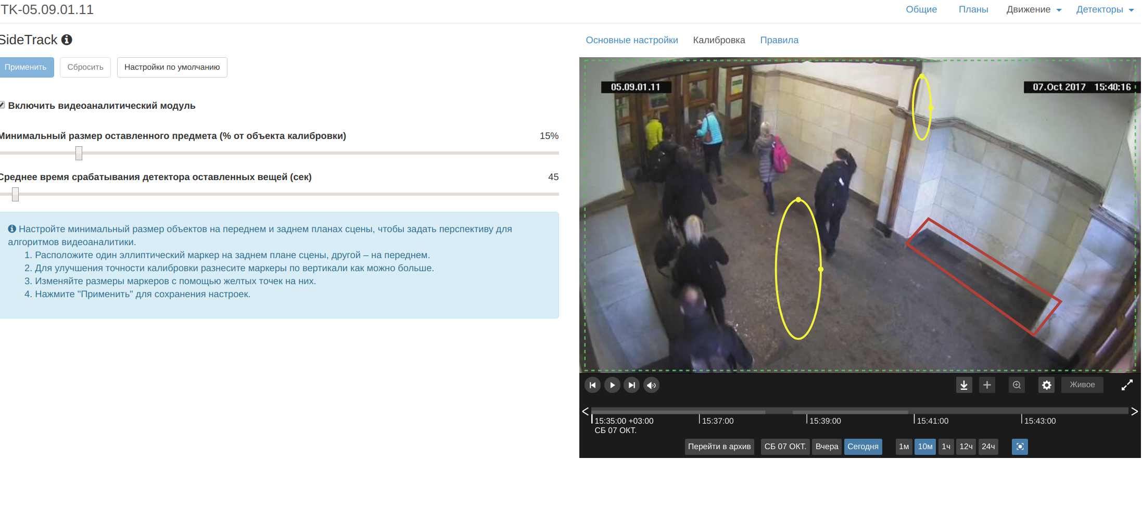
Task: Open the Движение dropdown menu
Action: point(1034,9)
